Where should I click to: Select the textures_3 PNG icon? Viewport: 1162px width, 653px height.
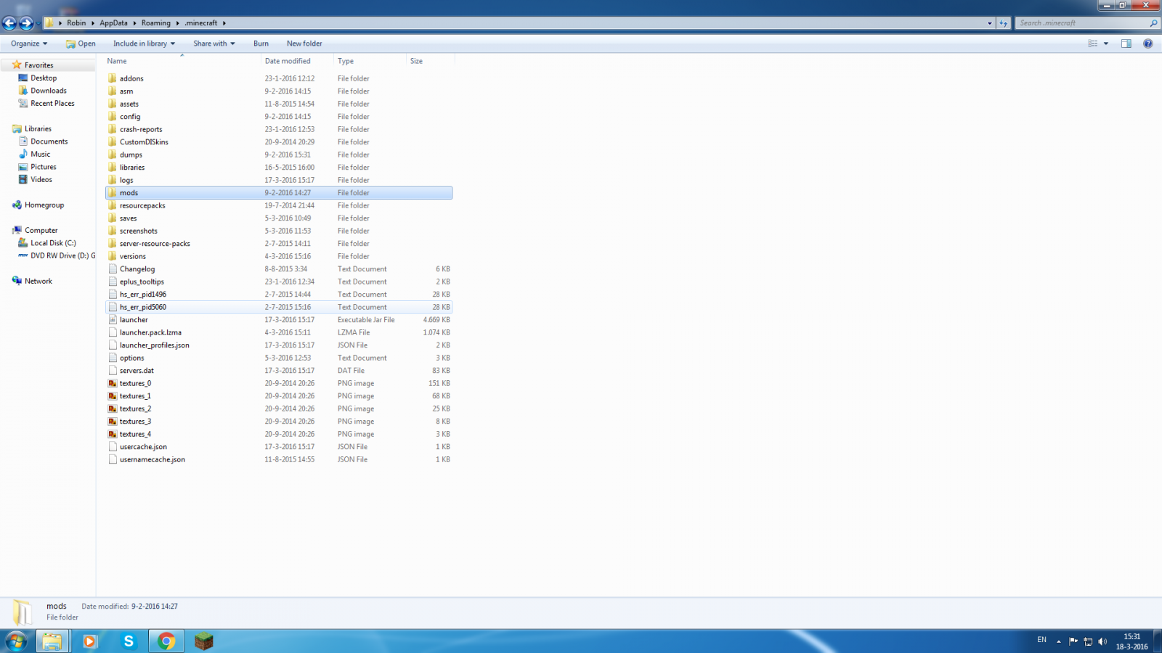point(113,422)
